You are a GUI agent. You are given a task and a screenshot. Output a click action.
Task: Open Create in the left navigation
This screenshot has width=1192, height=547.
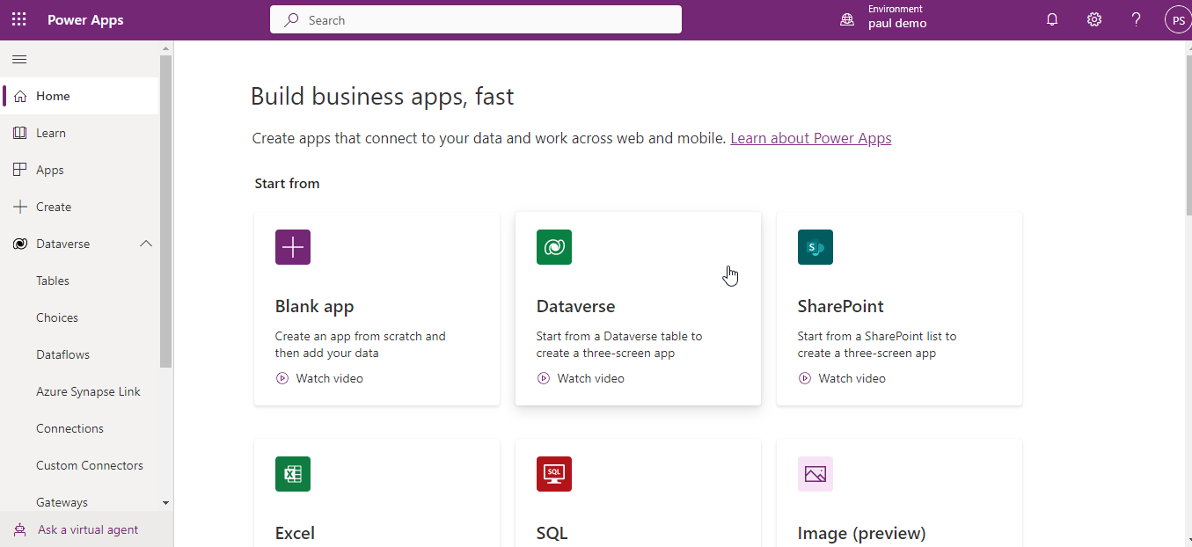53,207
